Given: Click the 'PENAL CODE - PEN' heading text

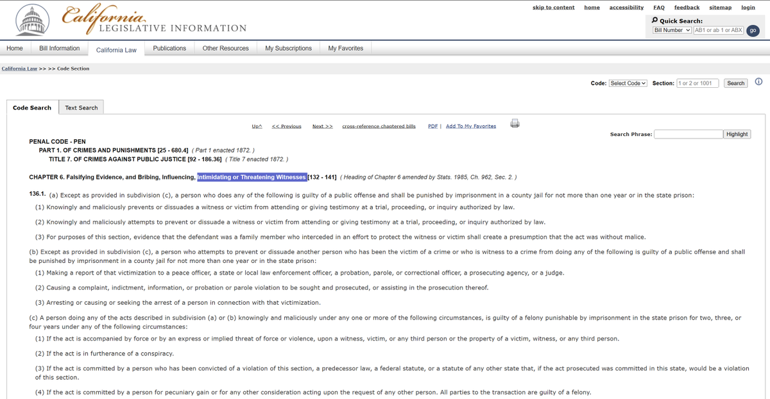Looking at the screenshot, I should (x=57, y=141).
